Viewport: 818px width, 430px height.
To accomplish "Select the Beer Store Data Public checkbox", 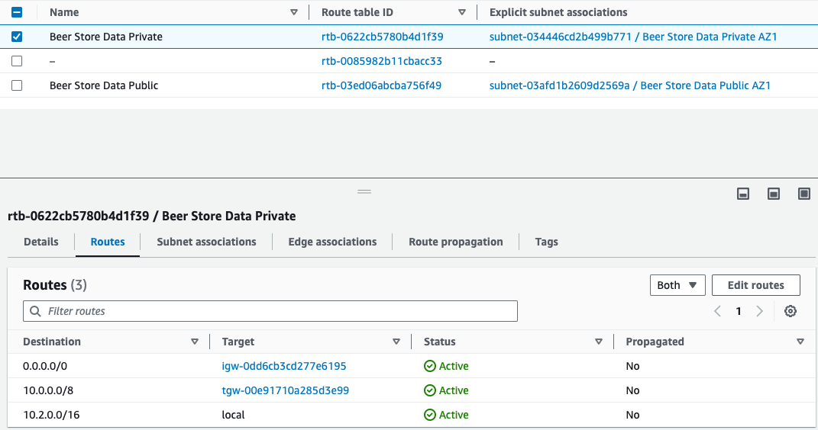I will click(17, 85).
